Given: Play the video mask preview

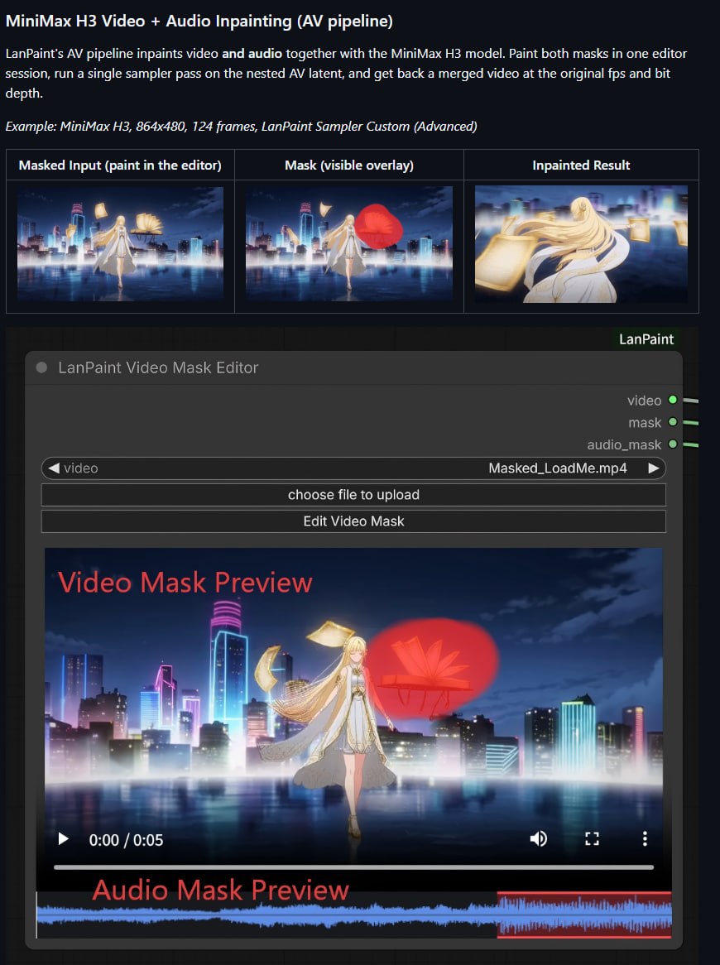Looking at the screenshot, I should [63, 839].
